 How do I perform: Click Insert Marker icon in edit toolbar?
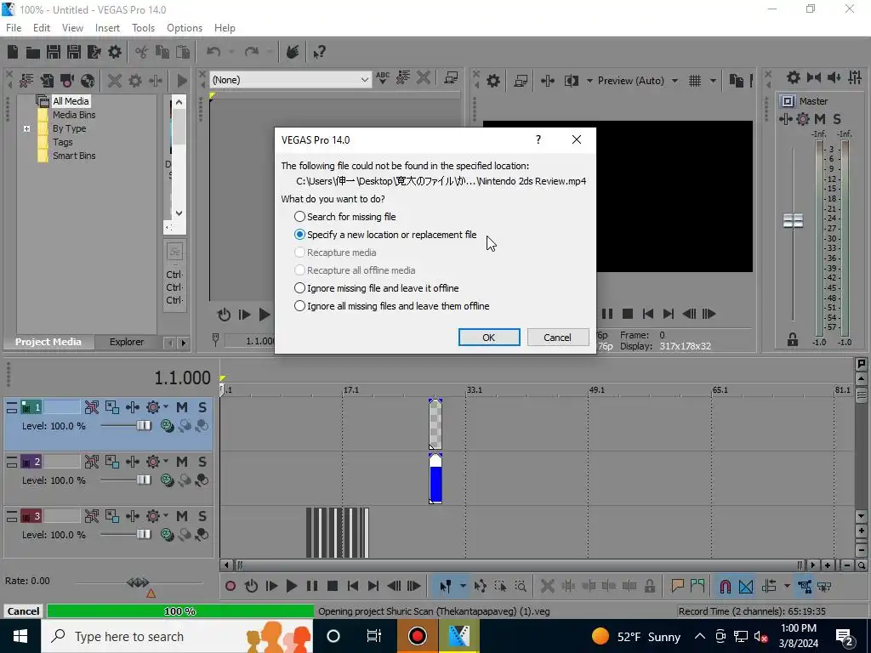(x=677, y=586)
